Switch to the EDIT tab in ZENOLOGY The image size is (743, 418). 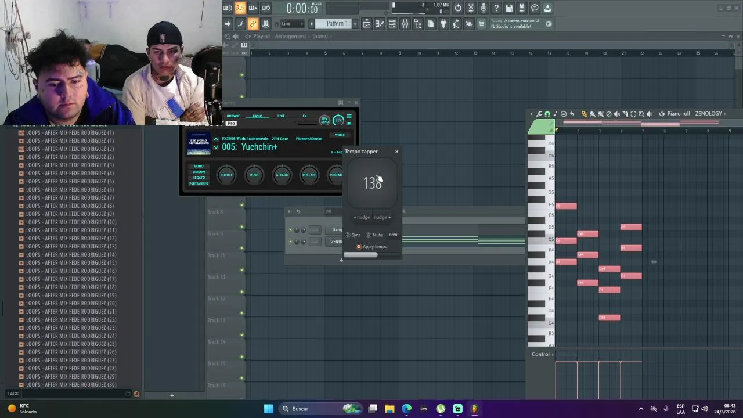pyautogui.click(x=281, y=116)
